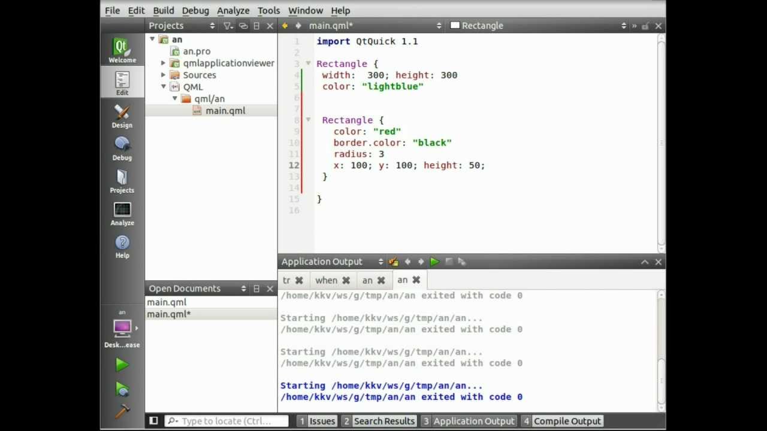Select the 'tr' output tab

286,280
